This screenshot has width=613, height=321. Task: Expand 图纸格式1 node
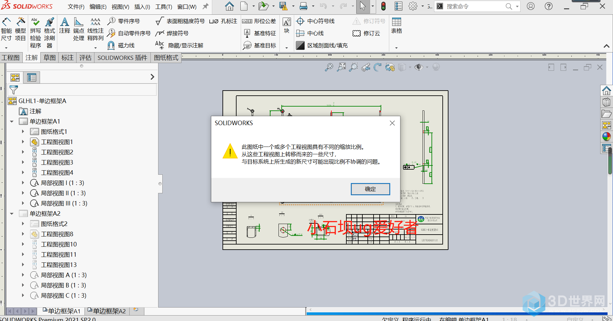coord(23,132)
